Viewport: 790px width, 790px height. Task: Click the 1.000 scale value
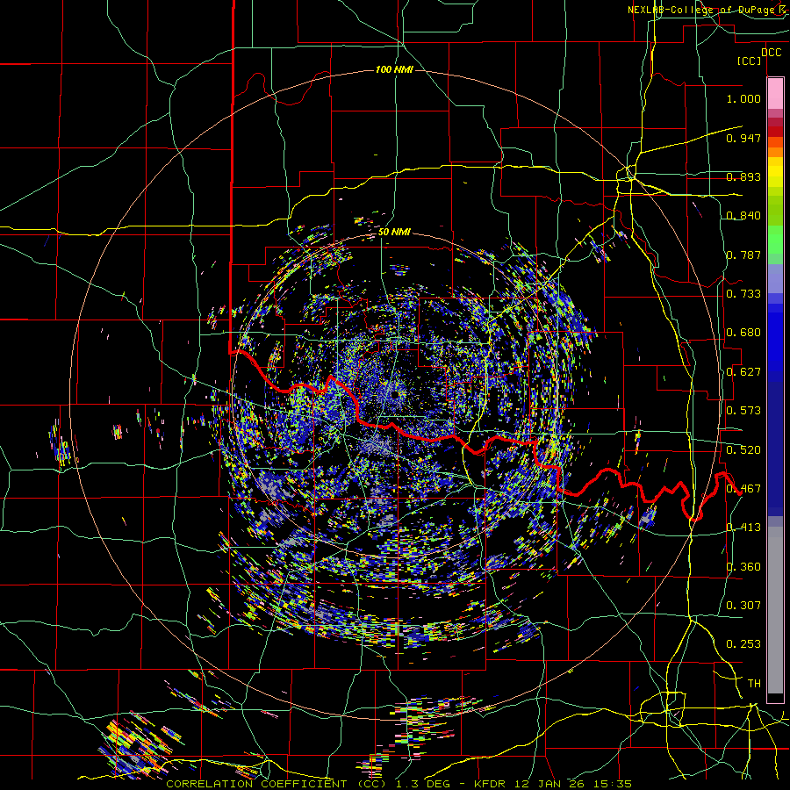pyautogui.click(x=743, y=98)
